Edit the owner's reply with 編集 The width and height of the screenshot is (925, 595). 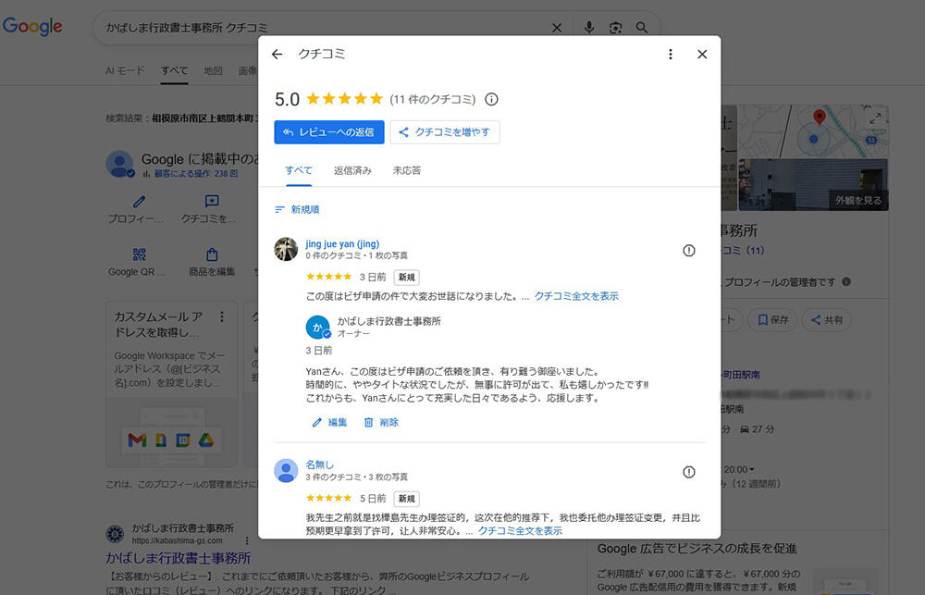pyautogui.click(x=329, y=422)
